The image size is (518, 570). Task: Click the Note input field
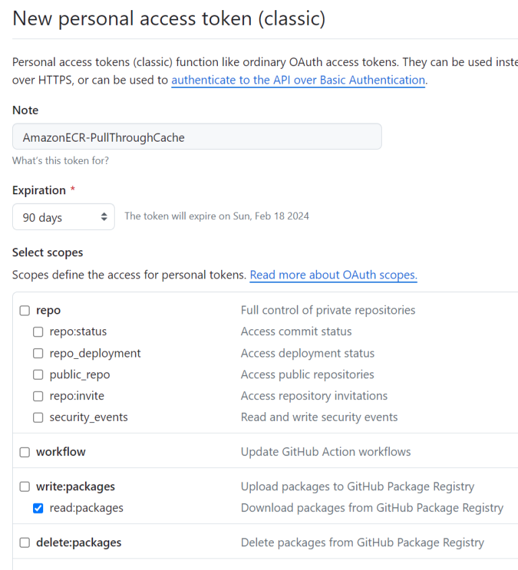click(197, 137)
